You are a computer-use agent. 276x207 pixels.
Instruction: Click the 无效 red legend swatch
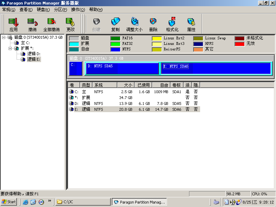pos(239,44)
